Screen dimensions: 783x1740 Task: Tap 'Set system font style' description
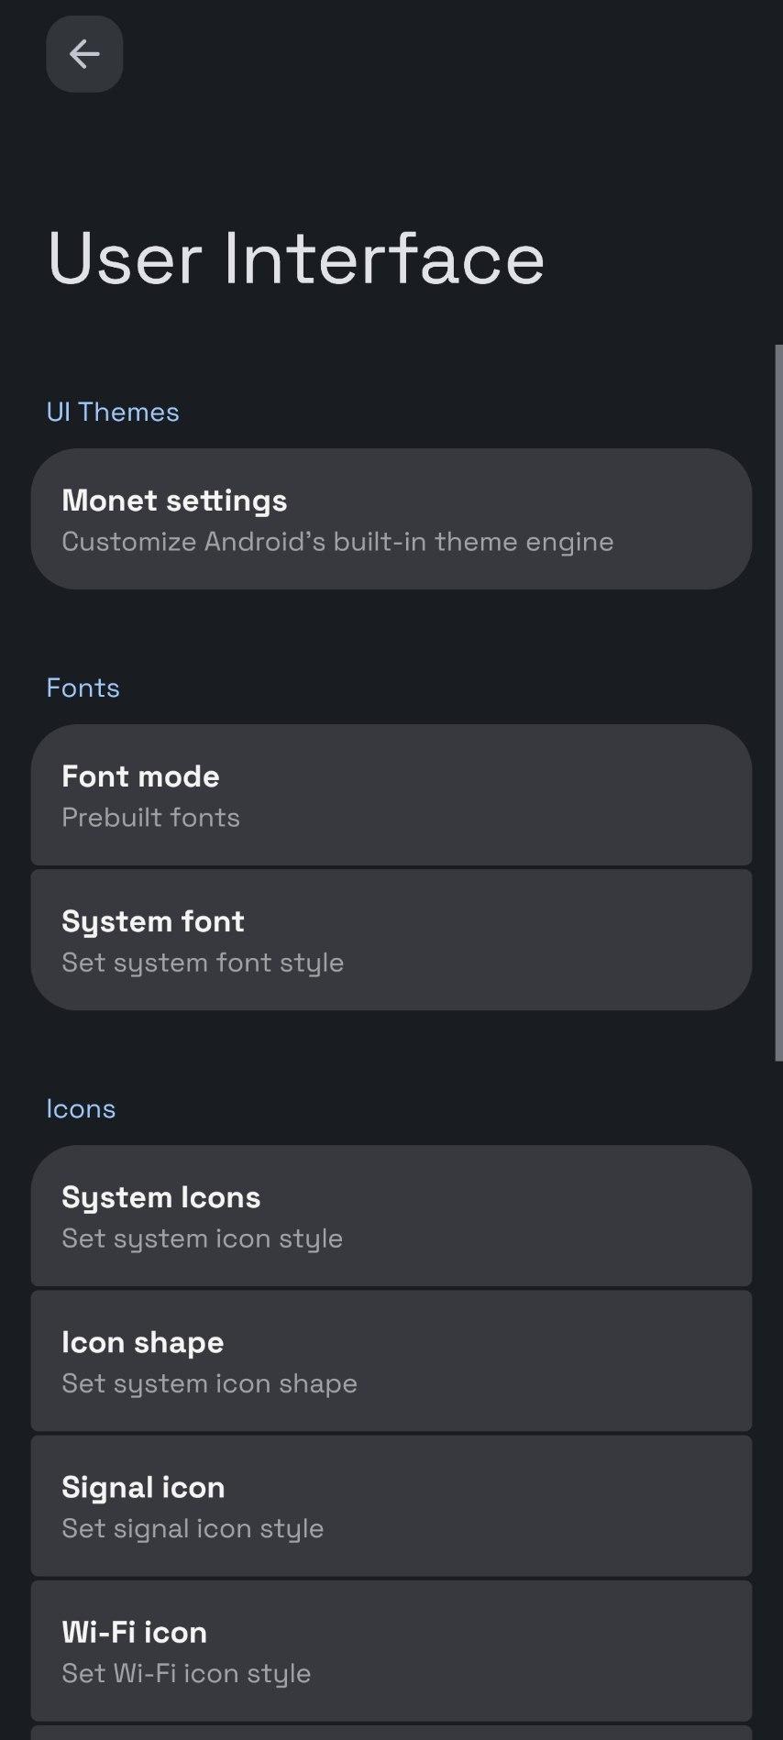pyautogui.click(x=203, y=963)
